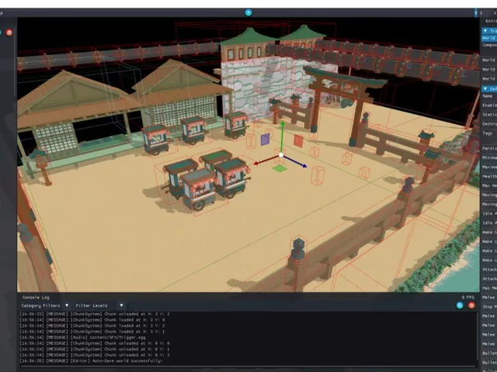Select the 'Auto-Save world successfully!' log line
497x372 pixels.
(91, 361)
